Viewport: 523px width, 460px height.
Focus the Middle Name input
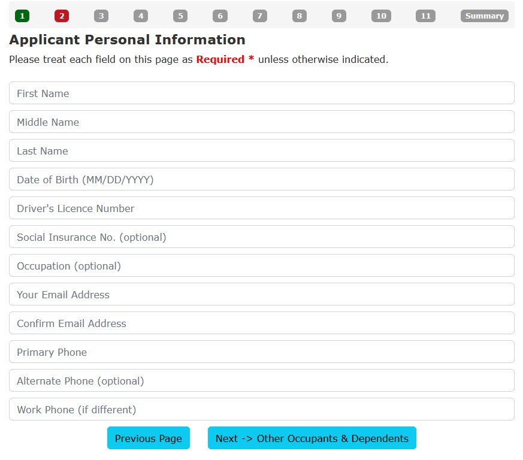click(262, 122)
